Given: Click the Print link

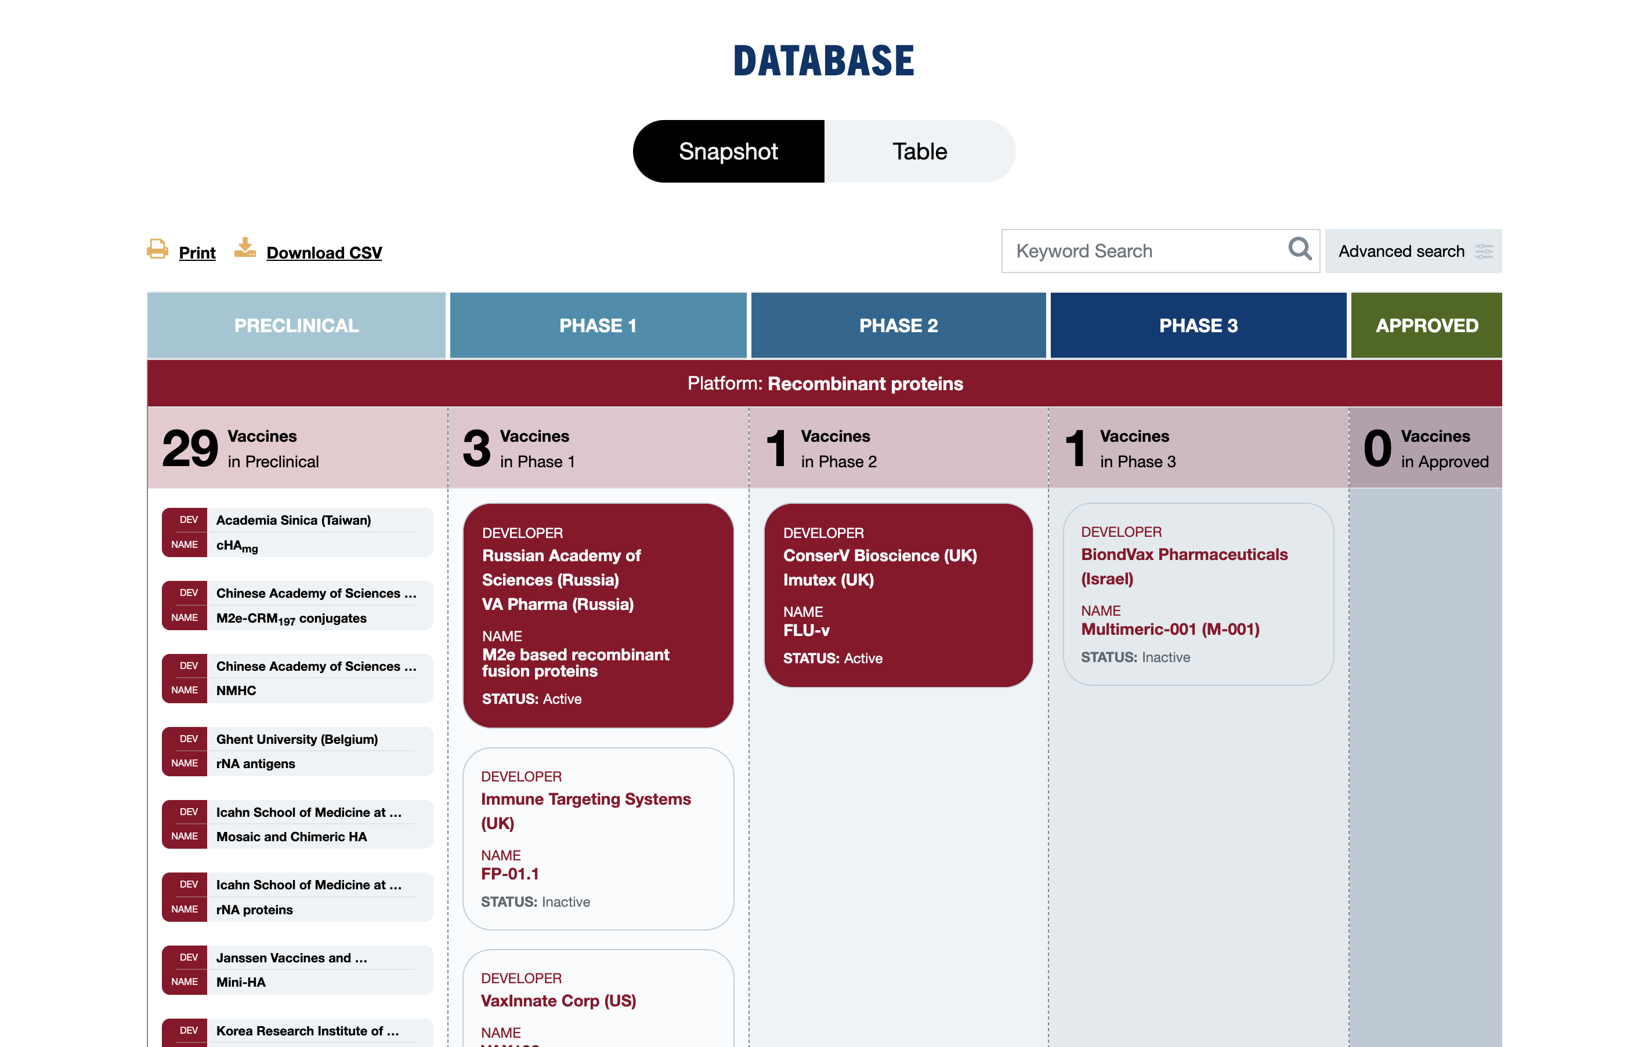Looking at the screenshot, I should [197, 253].
